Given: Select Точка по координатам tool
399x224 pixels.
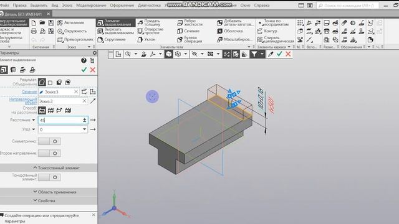Looking at the screenshot, I should (273, 22).
